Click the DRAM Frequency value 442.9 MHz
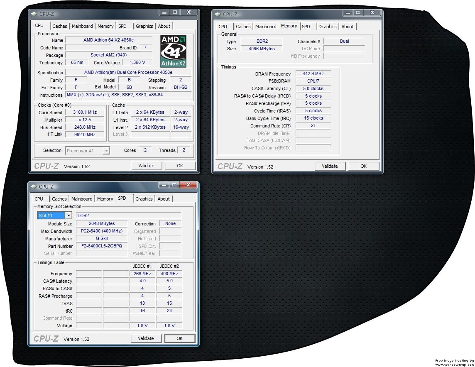 click(313, 73)
